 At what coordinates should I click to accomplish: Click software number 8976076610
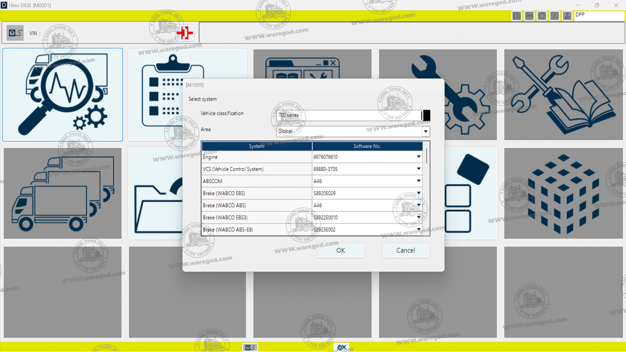[x=325, y=157]
